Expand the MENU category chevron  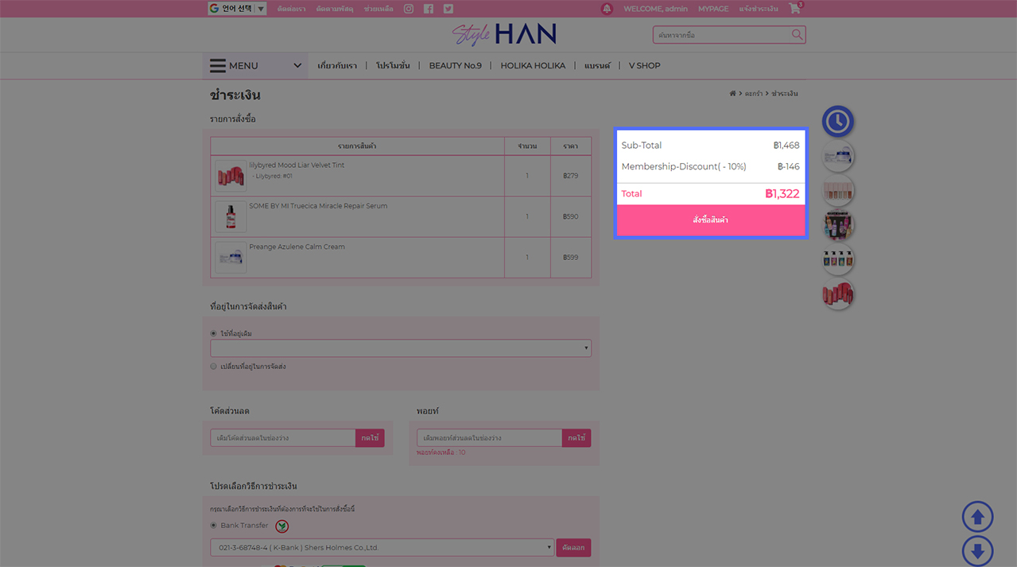click(x=297, y=66)
